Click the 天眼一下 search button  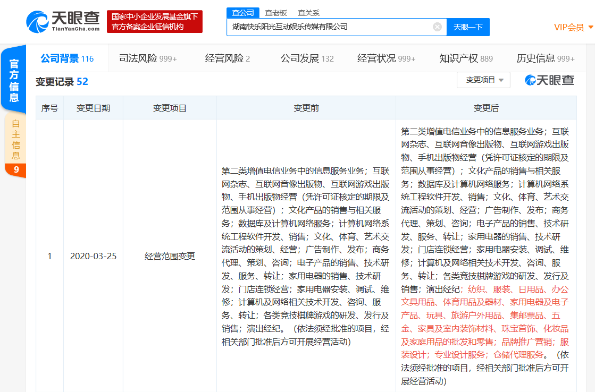(468, 27)
